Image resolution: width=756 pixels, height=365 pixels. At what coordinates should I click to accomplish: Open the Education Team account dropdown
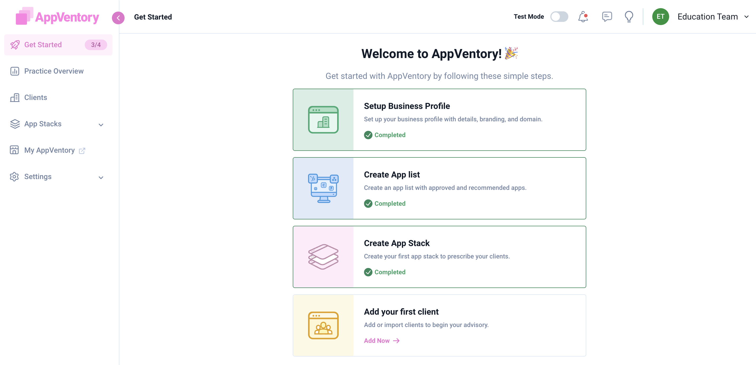[746, 17]
